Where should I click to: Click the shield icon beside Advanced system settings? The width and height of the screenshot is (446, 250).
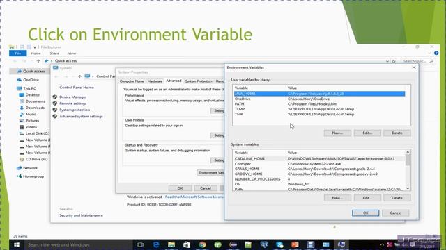coord(55,116)
